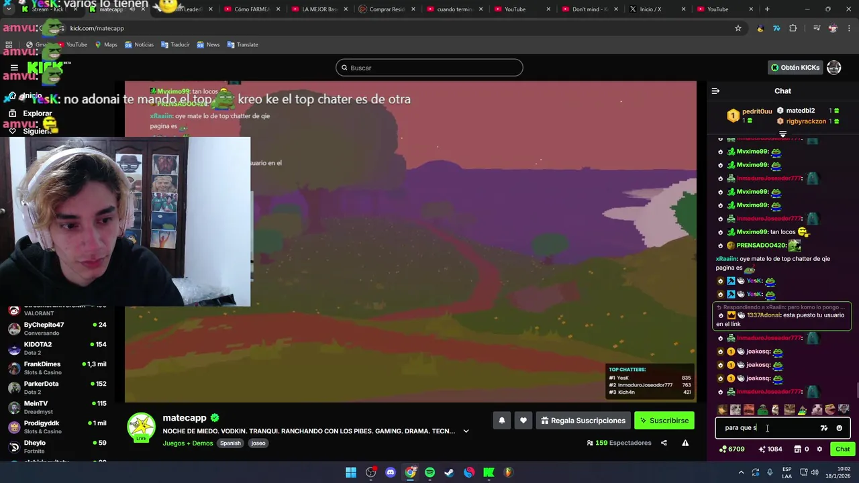This screenshot has height=483, width=859.
Task: Toggle the notification bell for matecapp
Action: click(501, 421)
